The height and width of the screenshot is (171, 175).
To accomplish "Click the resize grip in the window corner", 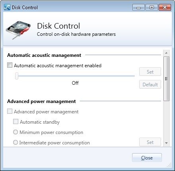I will point(169,165).
